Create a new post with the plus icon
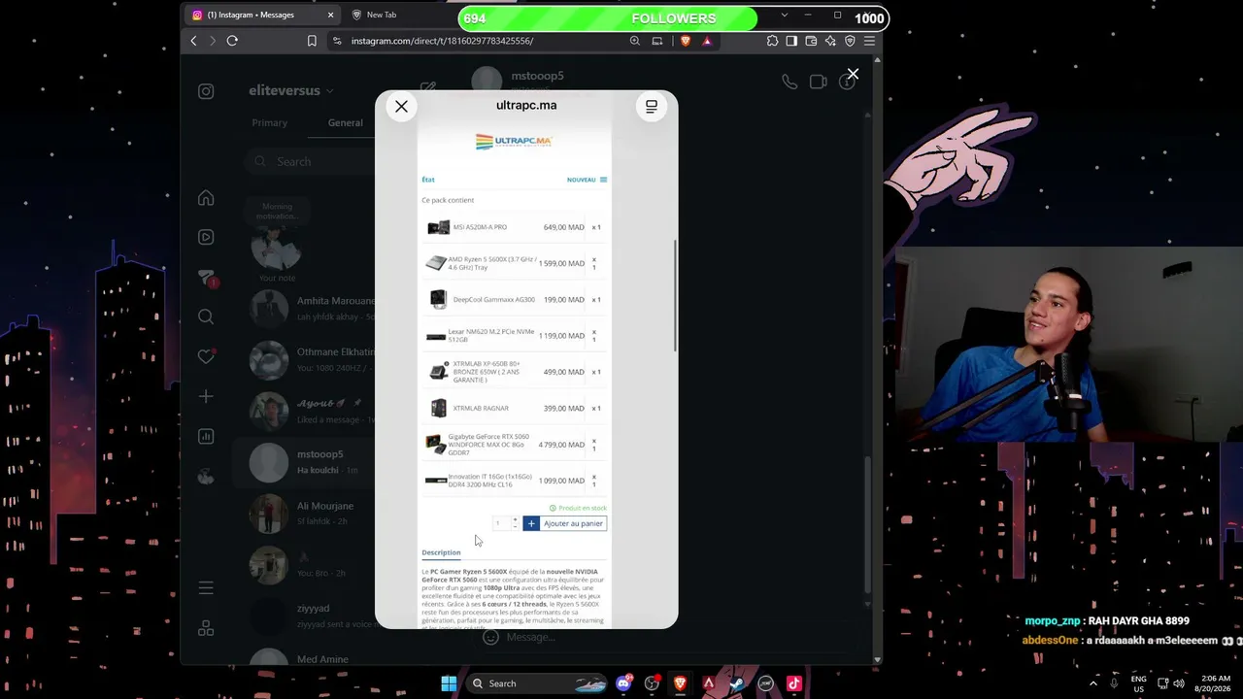This screenshot has height=699, width=1243. 206,396
